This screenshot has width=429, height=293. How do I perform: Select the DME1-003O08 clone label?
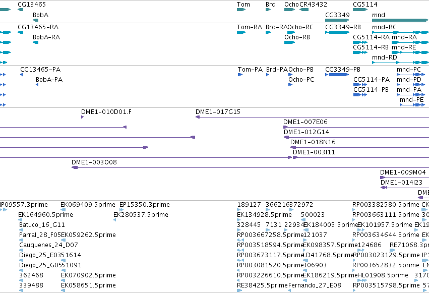click(94, 162)
